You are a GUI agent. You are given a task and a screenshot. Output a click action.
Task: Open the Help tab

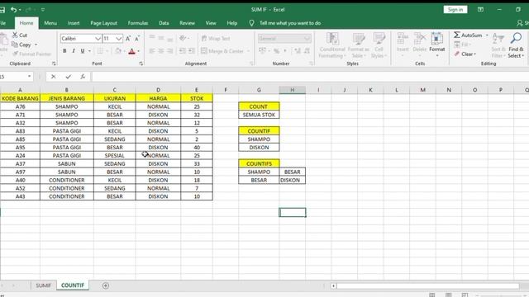point(231,23)
